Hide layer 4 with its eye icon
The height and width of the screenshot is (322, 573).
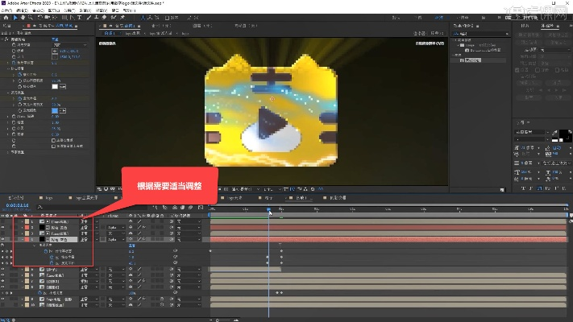pos(3,240)
